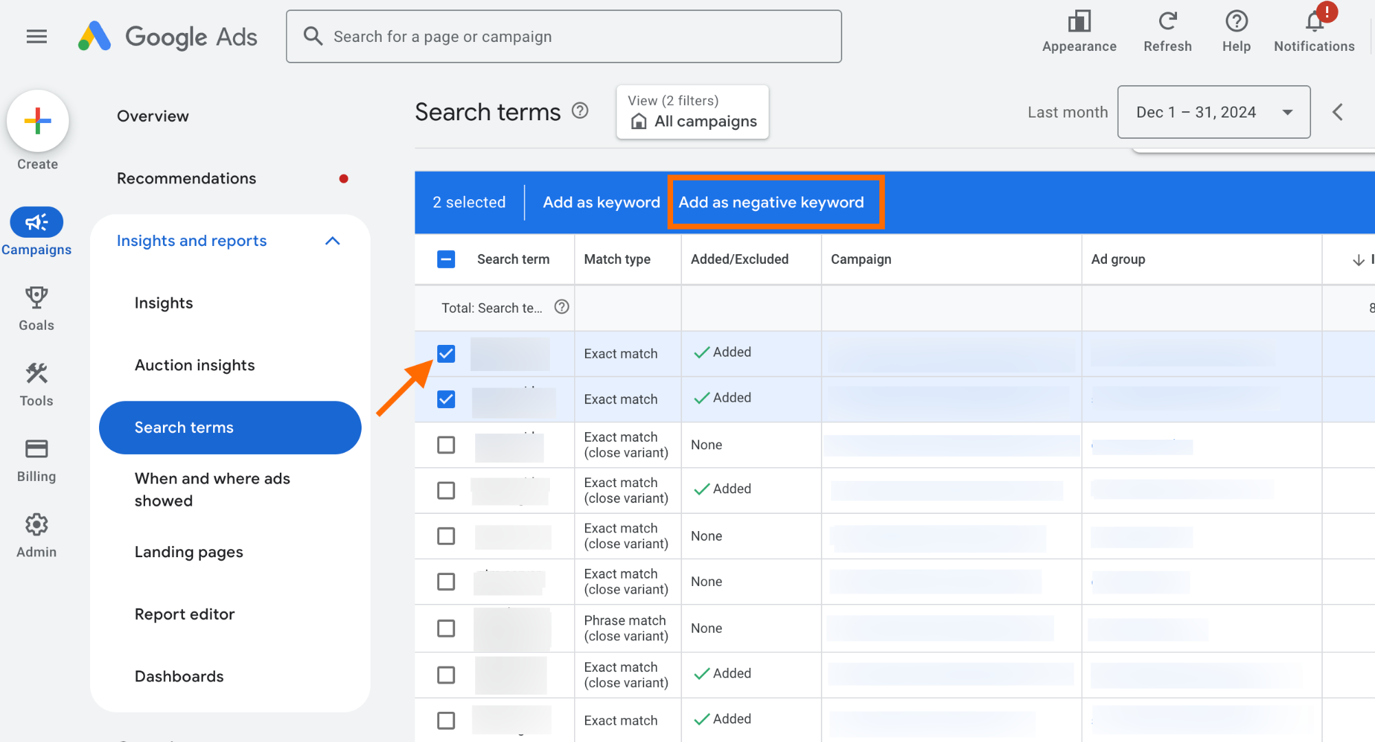This screenshot has width=1375, height=742.
Task: Open the hamburger main menu
Action: point(36,36)
